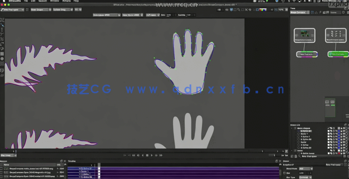Open the Update Drag dropdown

(x=62, y=9)
